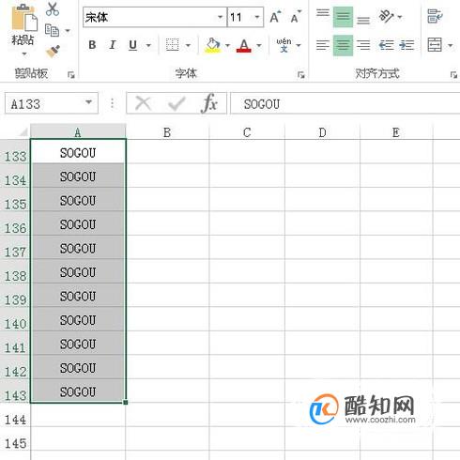This screenshot has width=460, height=460.
Task: Select column D header
Action: point(322,132)
